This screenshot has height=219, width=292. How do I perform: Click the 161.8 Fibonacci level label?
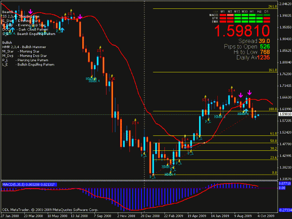pos(273,70)
